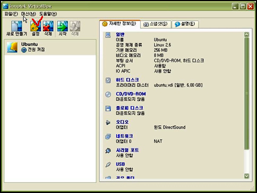
Task: Open the 시리얼 포트 heading link
Action: click(x=127, y=150)
